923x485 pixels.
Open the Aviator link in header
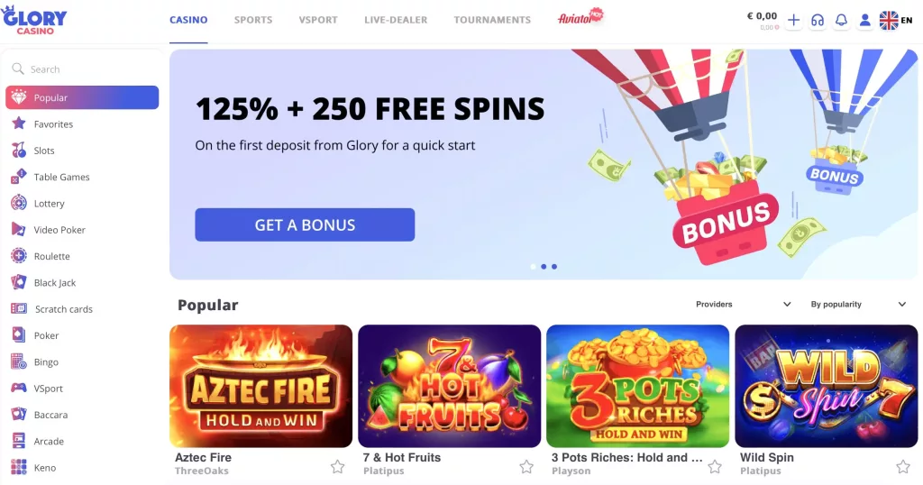tap(580, 17)
